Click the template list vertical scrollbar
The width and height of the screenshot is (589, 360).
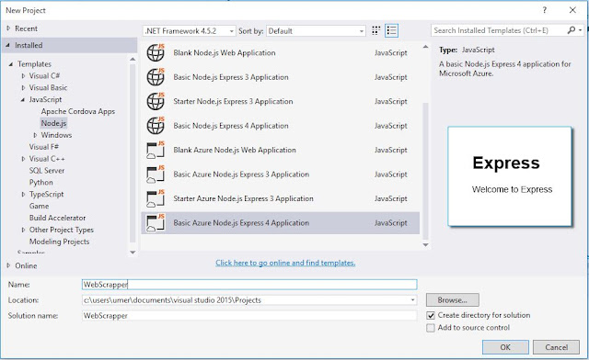click(425, 171)
